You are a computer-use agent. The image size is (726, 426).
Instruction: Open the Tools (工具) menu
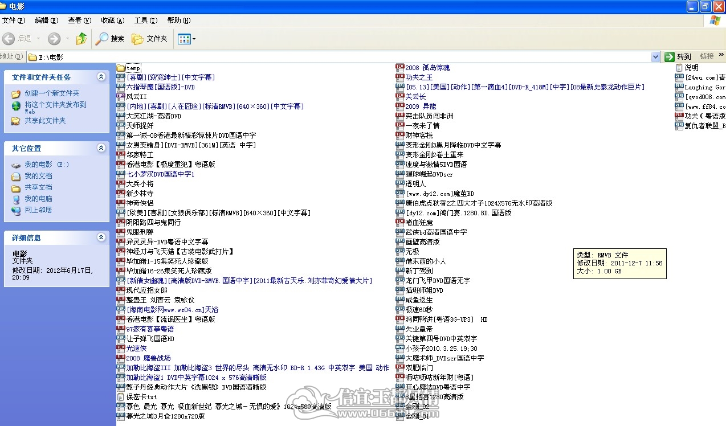pyautogui.click(x=146, y=21)
